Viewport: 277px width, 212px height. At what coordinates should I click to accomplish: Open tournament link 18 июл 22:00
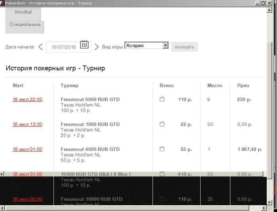pyautogui.click(x=27, y=99)
